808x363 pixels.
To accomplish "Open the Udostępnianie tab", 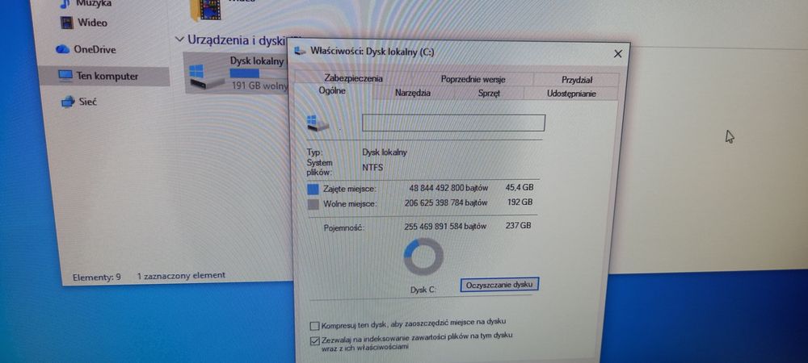I will pyautogui.click(x=571, y=94).
